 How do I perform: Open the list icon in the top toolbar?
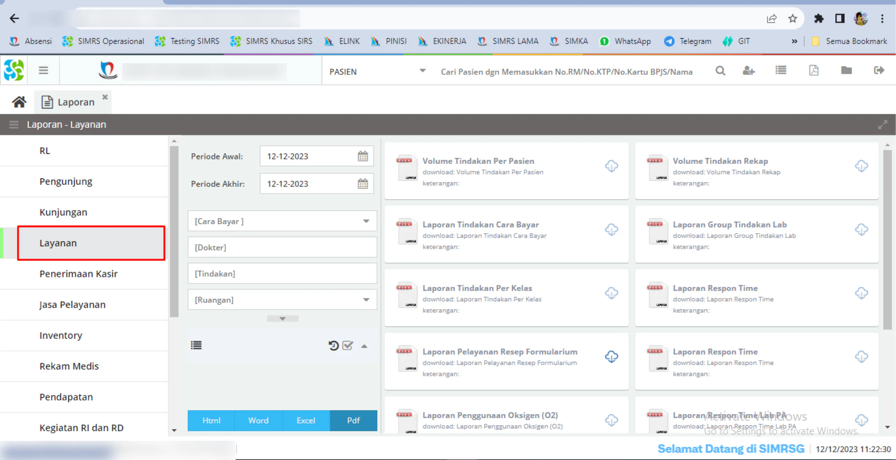pyautogui.click(x=781, y=70)
